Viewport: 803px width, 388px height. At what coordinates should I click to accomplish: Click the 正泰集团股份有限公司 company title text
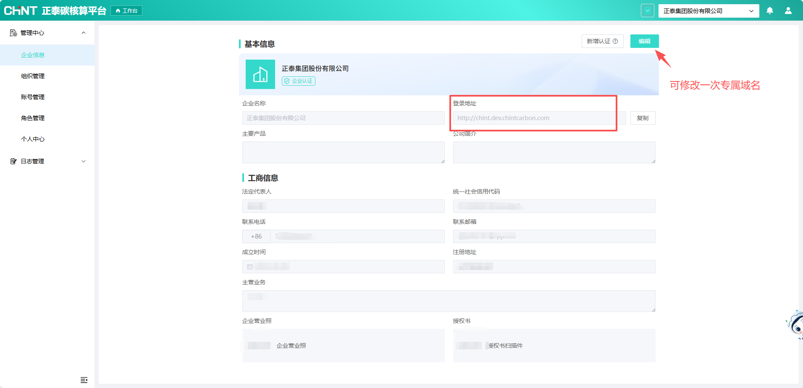click(x=315, y=68)
